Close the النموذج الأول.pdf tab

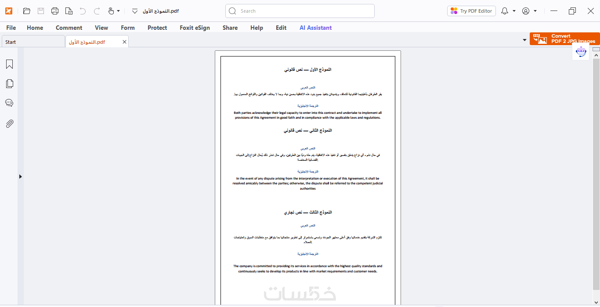coord(125,42)
